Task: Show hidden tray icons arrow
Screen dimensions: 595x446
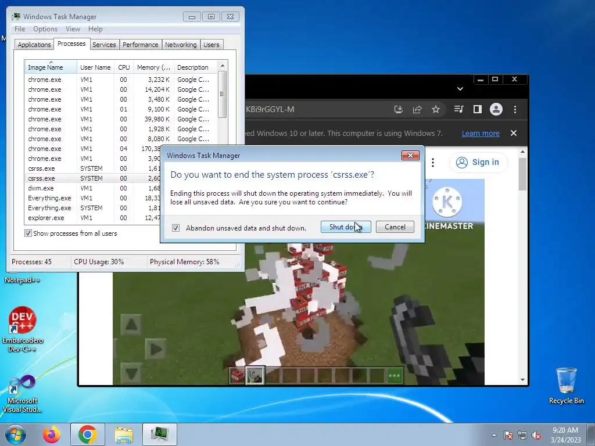Action: (494, 435)
